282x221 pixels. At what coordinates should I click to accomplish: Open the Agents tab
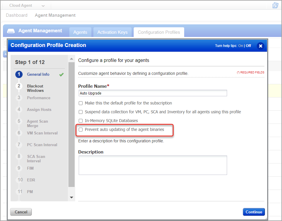(x=80, y=32)
